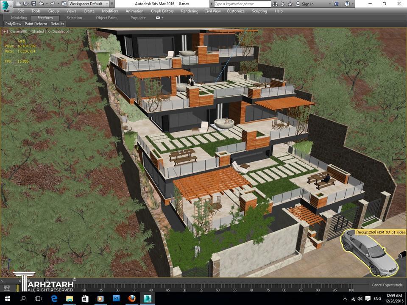The image size is (407, 305).
Task: Click the Open File folder icon
Action: [x=26, y=4]
